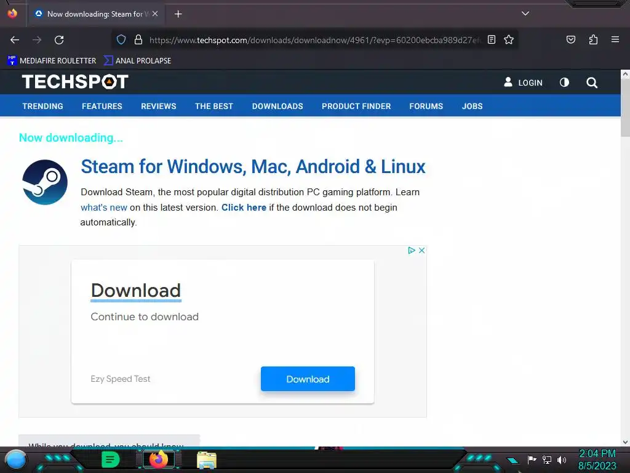Click scrollbar down arrow
630x473 pixels.
click(625, 442)
